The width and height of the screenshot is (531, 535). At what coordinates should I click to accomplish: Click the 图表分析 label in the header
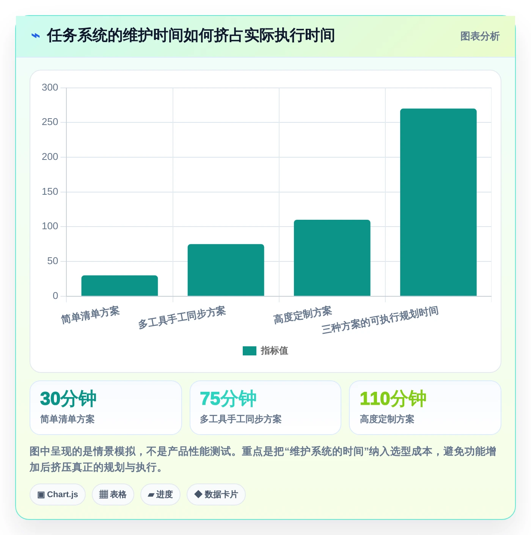(480, 36)
